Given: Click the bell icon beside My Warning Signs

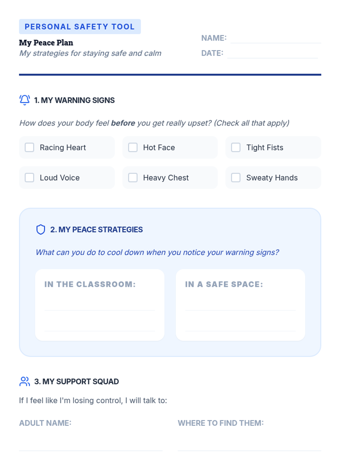Looking at the screenshot, I should pyautogui.click(x=25, y=100).
